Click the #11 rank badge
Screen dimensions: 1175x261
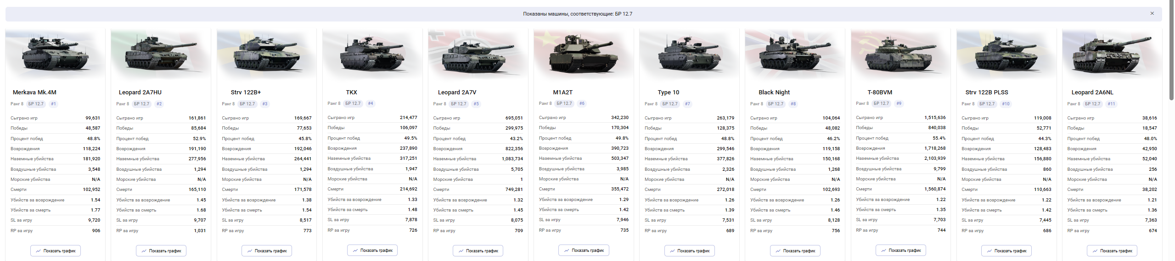(x=1111, y=104)
